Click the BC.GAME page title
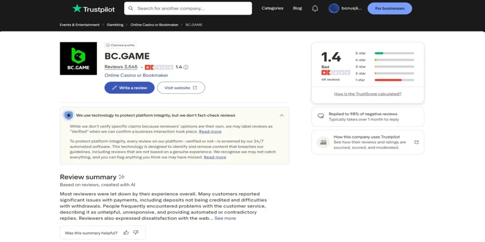485x242 pixels. [127, 56]
